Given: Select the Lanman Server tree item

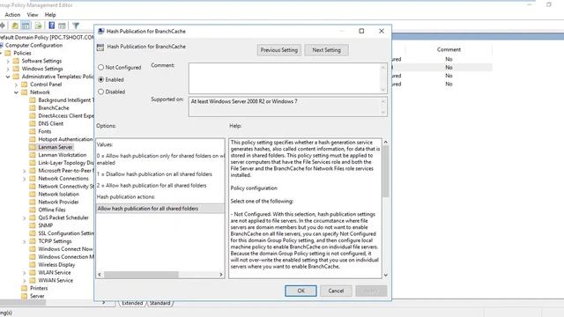Looking at the screenshot, I should [x=56, y=147].
